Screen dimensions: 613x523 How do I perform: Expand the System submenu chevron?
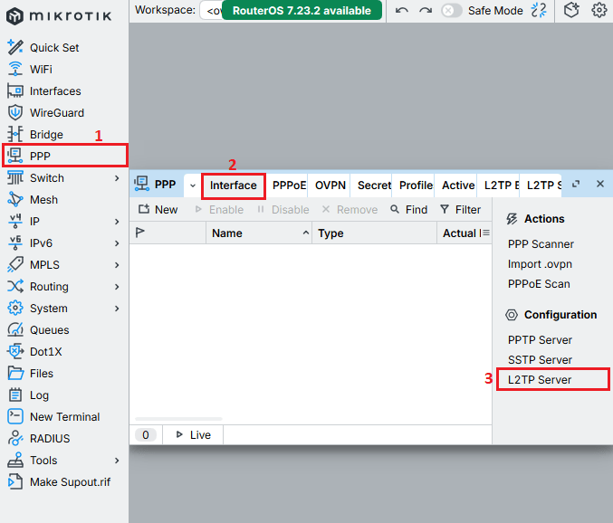pyautogui.click(x=117, y=309)
